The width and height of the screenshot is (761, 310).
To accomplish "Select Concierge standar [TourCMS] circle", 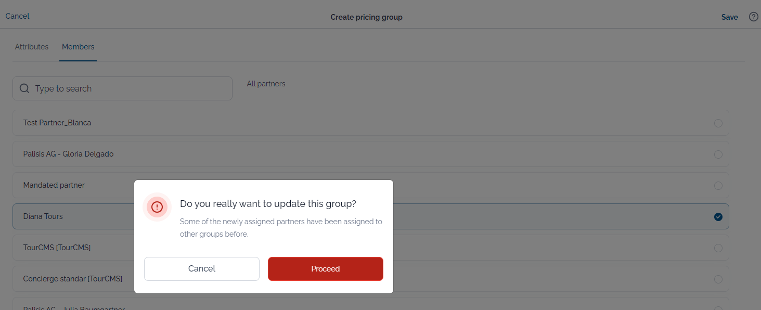I will point(718,279).
